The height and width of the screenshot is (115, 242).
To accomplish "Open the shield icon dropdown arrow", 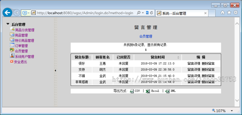I will click(x=29, y=13).
